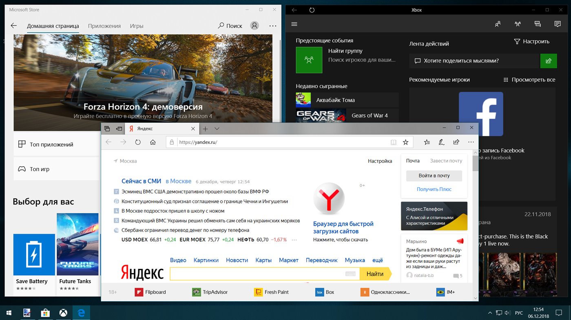571x320 pixels.
Task: Open the Карты service on Yandex
Action: (263, 260)
